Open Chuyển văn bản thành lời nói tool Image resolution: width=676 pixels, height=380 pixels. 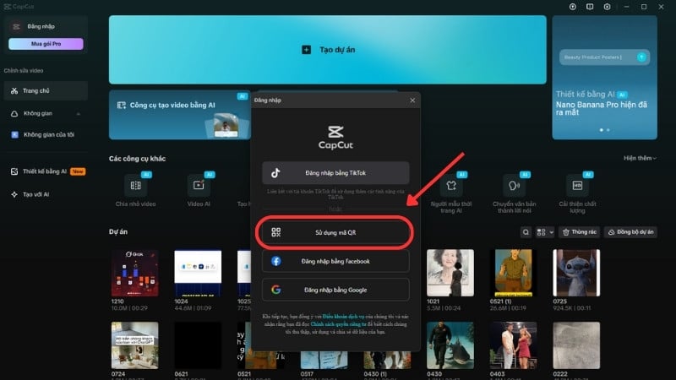tap(513, 184)
